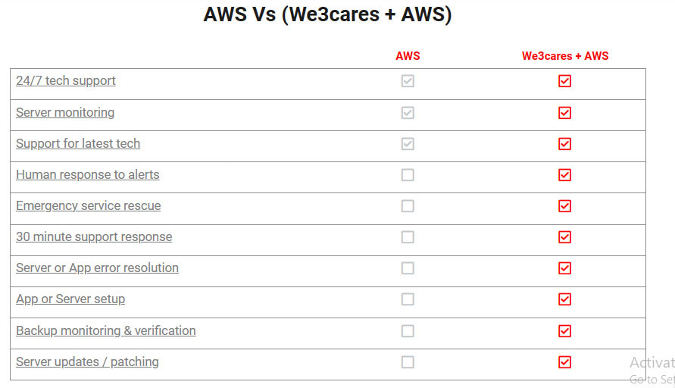Click the We3cares + AWS column header

pos(565,56)
